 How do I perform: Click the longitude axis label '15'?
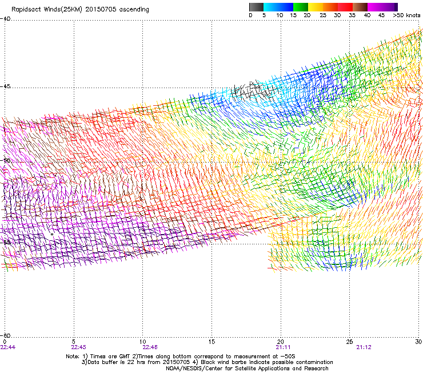[212, 342]
